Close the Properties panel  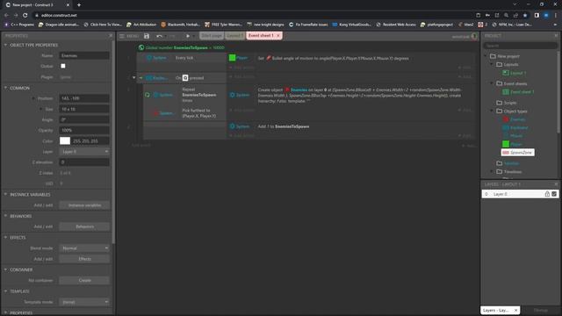click(111, 36)
